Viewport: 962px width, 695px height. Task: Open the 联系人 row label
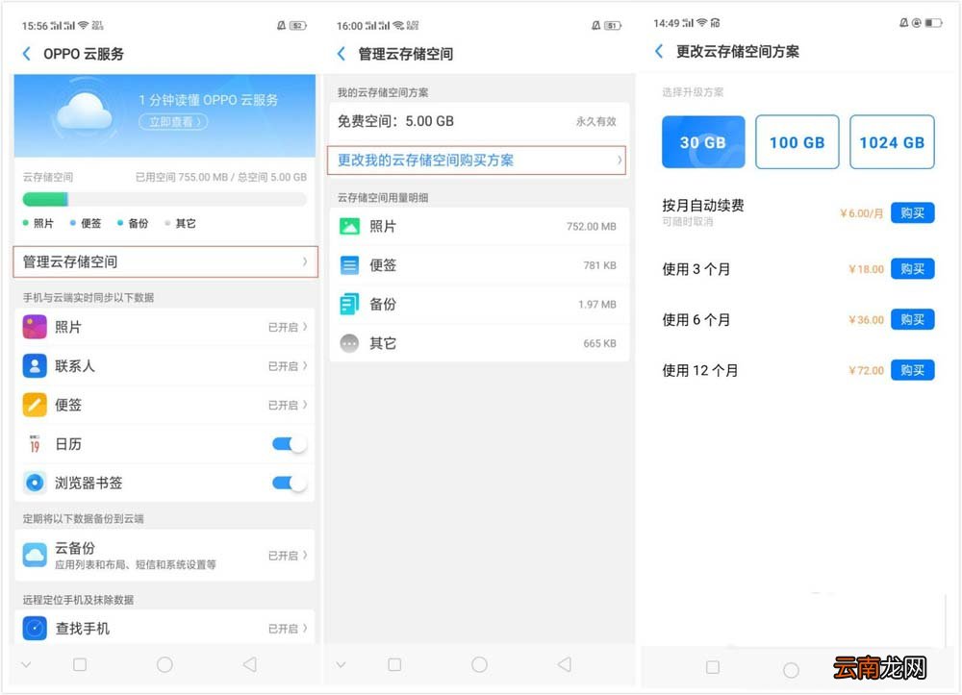[x=75, y=366]
